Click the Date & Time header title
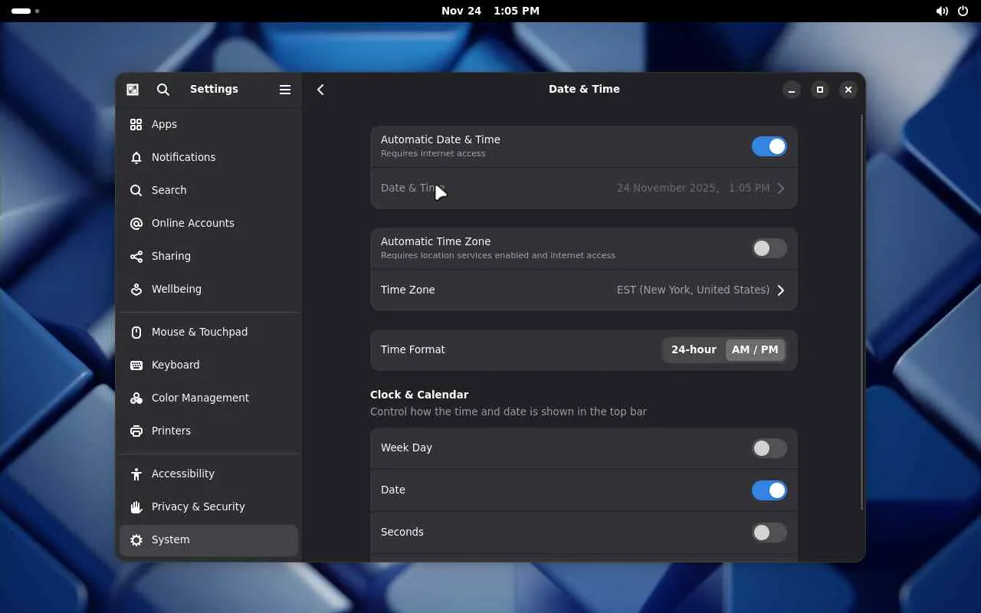The height and width of the screenshot is (613, 981). (584, 89)
